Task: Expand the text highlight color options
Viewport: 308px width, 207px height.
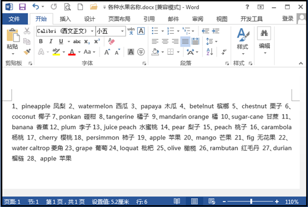Action: [x=63, y=52]
